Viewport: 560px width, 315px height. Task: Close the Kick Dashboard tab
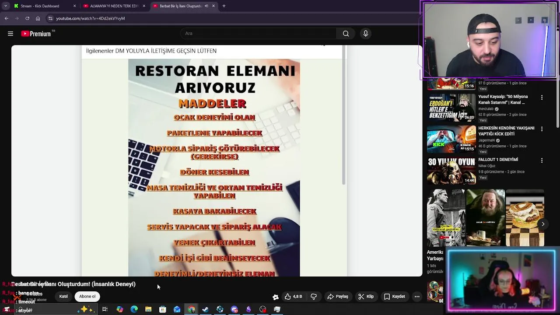pos(74,6)
